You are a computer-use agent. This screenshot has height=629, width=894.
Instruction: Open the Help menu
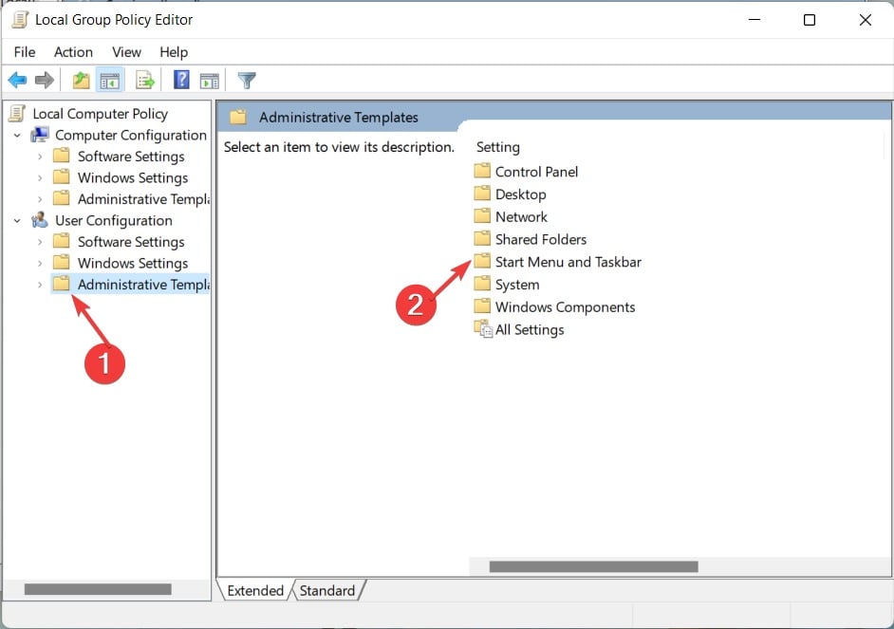[174, 52]
